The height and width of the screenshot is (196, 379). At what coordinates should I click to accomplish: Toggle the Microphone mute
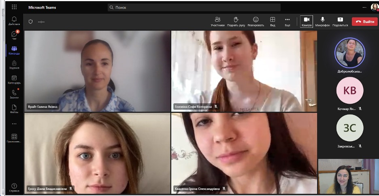[322, 22]
